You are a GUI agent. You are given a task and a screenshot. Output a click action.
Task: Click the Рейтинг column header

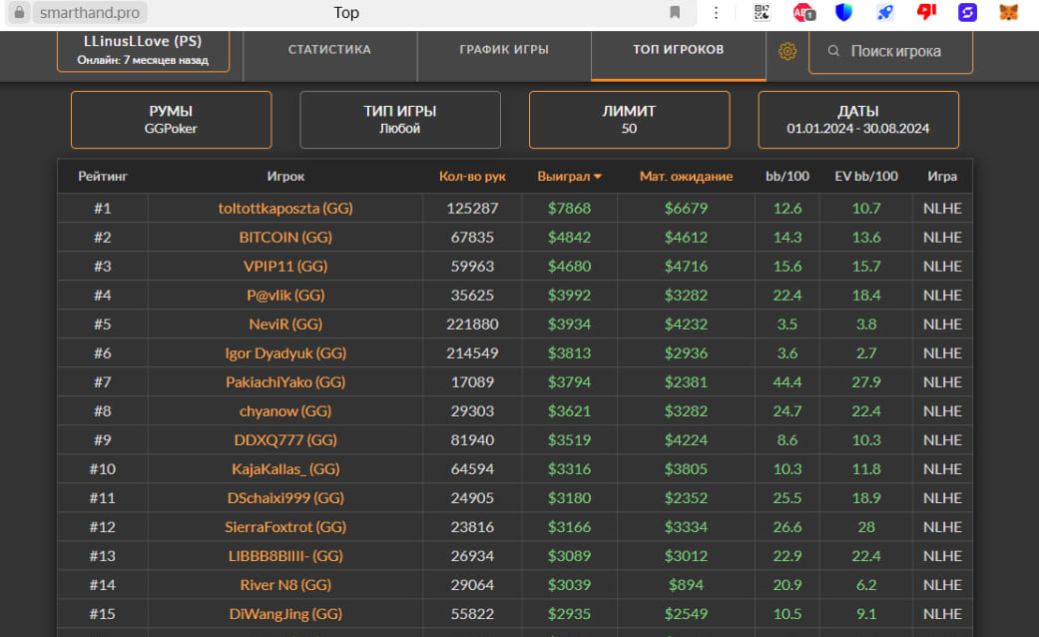click(103, 177)
